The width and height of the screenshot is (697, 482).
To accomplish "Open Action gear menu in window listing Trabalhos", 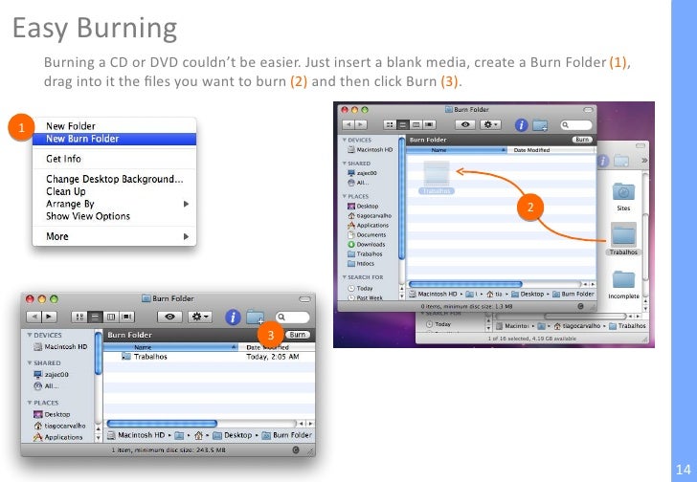I will (200, 317).
